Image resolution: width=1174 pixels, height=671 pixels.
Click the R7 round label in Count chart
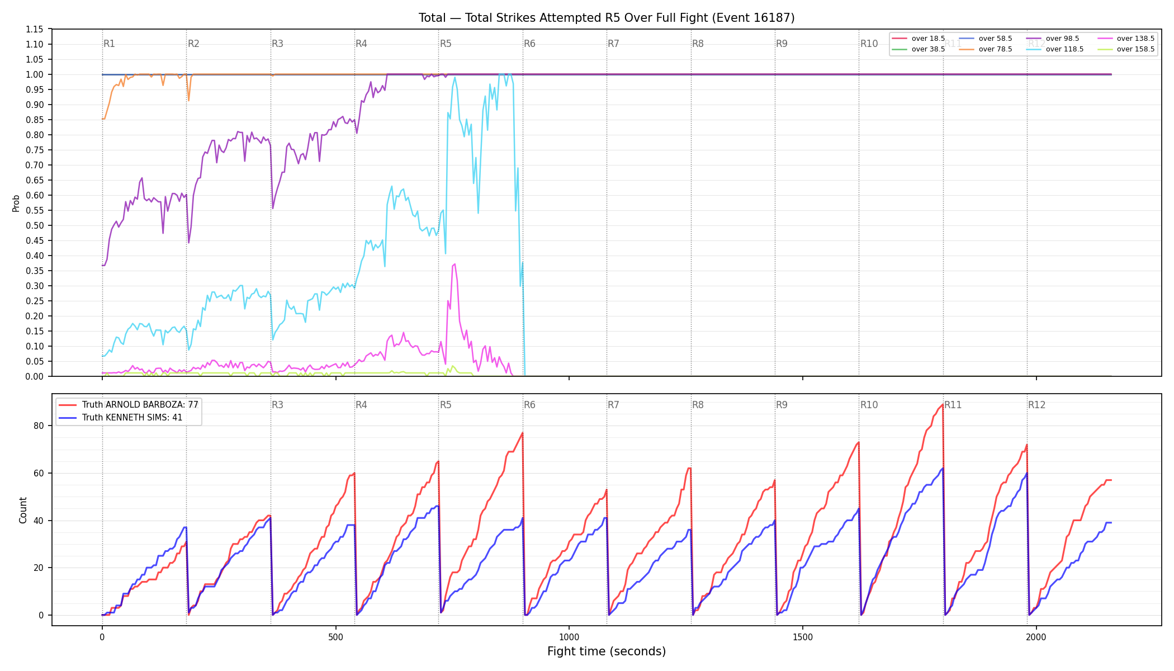click(613, 405)
